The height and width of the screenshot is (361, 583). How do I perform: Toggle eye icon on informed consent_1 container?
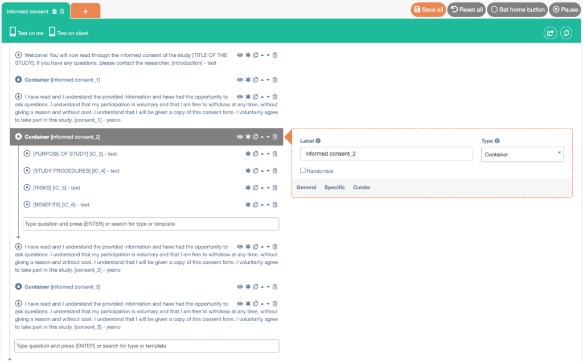point(240,80)
